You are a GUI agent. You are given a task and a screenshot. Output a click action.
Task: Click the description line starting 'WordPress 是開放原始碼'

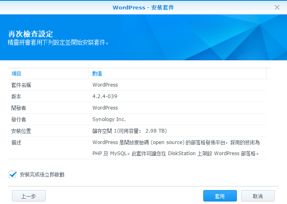click(176, 142)
